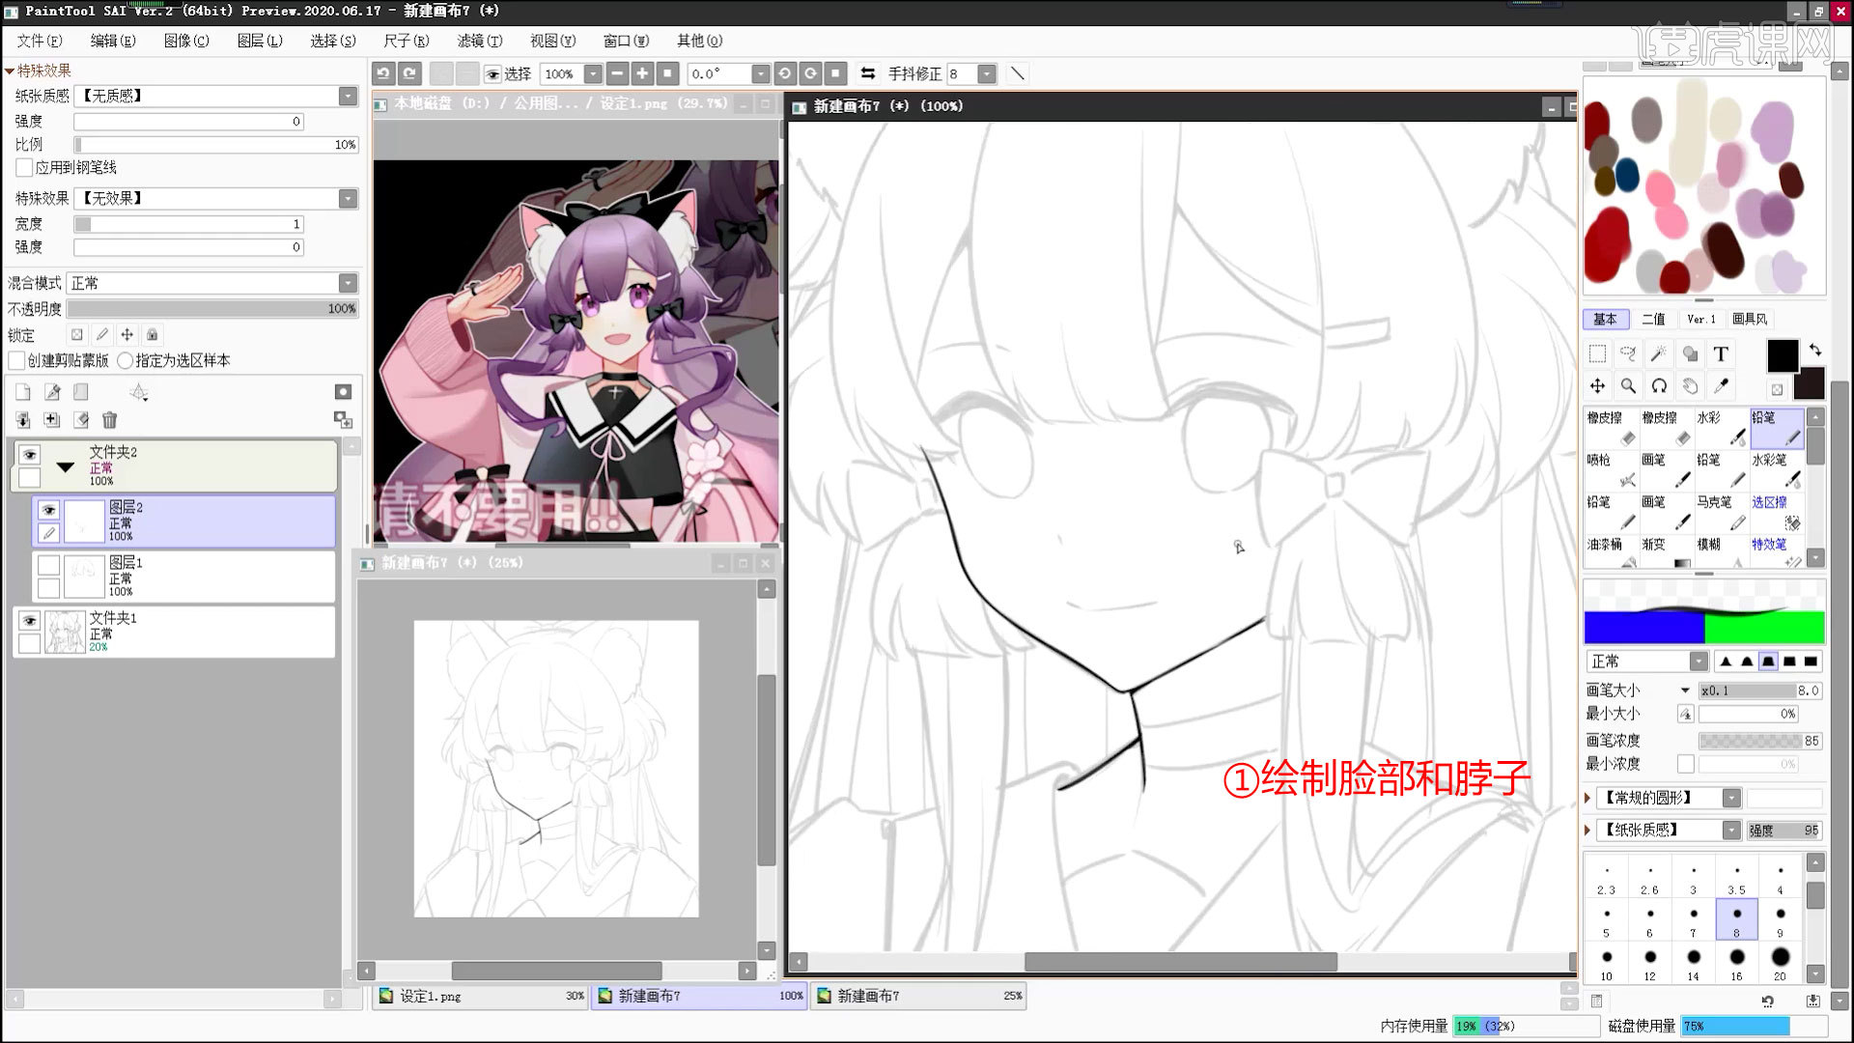Open 混合模式 blend mode dropdown
Viewport: 1854px width, 1043px height.
tap(349, 283)
